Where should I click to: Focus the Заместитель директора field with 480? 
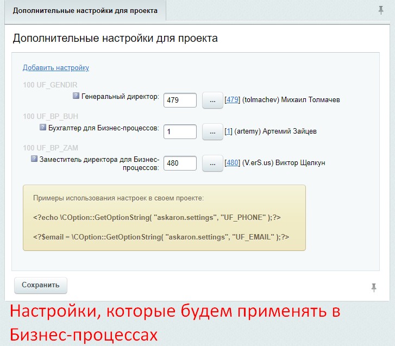coord(180,163)
